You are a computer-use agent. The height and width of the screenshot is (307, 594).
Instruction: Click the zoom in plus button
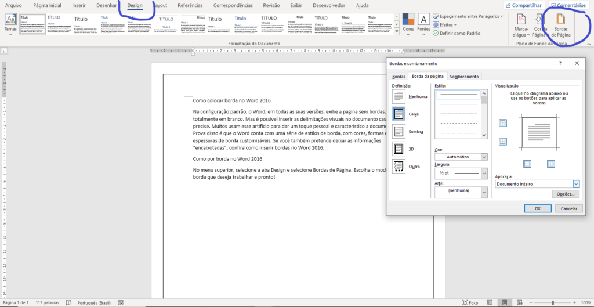coord(575,303)
